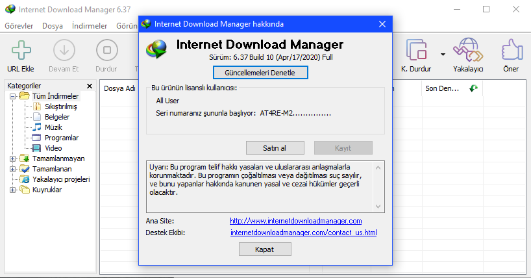Click the Yakalayıcı toolbar icon
Screen dimensions: 531x278
tap(468, 50)
